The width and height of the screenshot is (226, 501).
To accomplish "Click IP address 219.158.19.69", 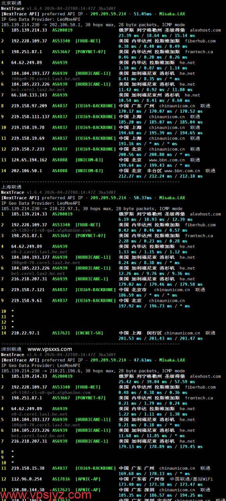I will [28, 138].
